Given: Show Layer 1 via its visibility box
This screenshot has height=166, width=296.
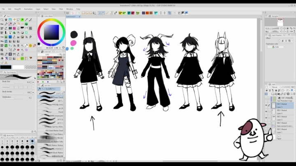Looking at the screenshot, I should point(266,131).
